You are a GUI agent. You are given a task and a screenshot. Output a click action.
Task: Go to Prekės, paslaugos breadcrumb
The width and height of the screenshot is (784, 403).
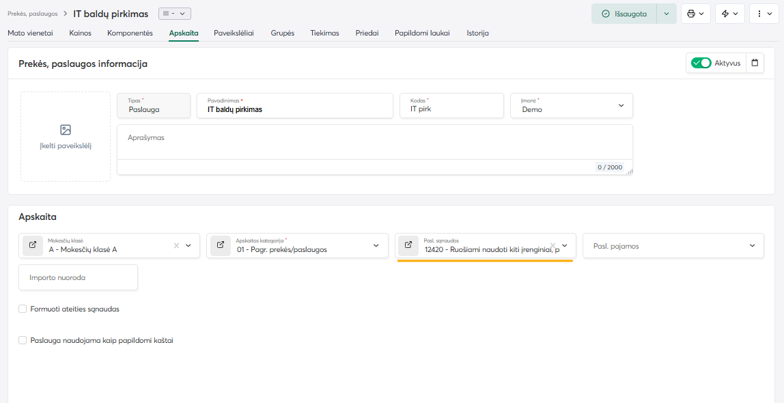pyautogui.click(x=33, y=14)
